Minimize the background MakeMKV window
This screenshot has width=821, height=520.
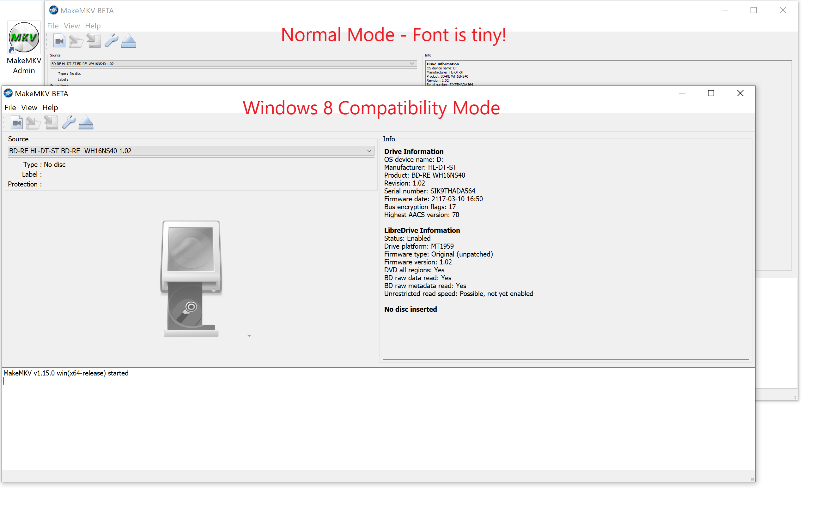click(x=725, y=10)
